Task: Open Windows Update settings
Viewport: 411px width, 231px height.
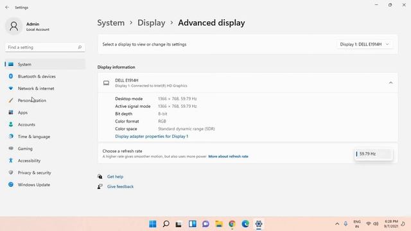Action: (45, 185)
